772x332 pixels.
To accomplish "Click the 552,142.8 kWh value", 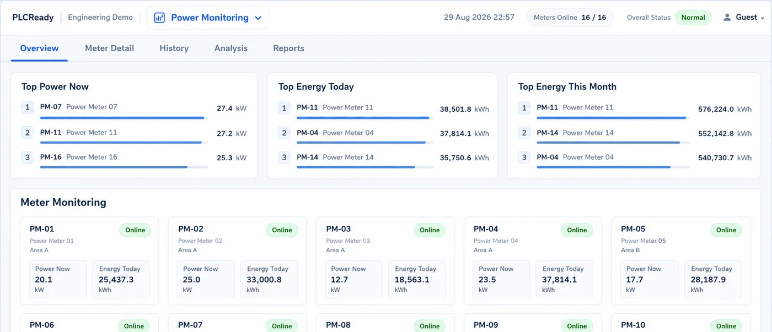I will coord(725,133).
